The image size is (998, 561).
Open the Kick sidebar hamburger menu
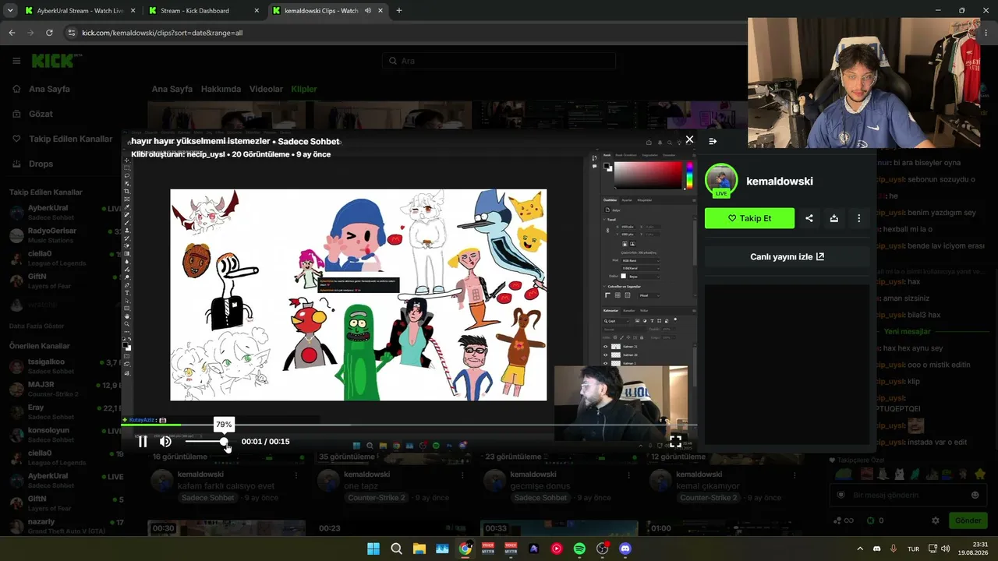point(16,61)
